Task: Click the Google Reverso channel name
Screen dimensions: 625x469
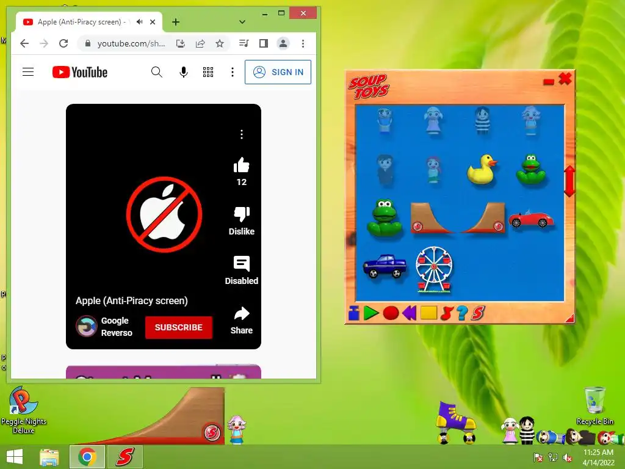Action: click(117, 327)
